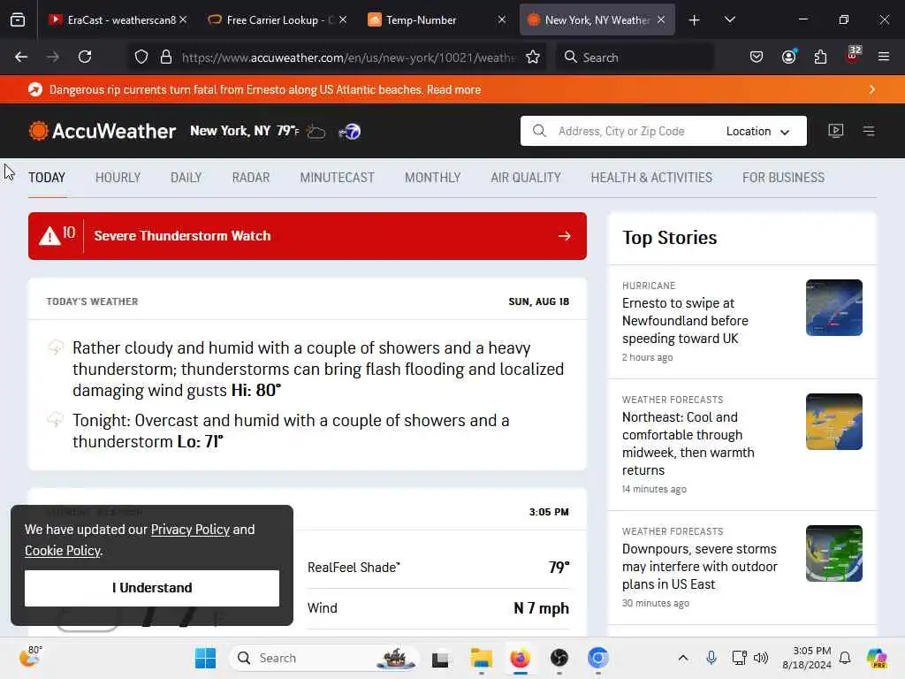Open OBS Studio from the taskbar
Image resolution: width=905 pixels, height=679 pixels.
tap(559, 658)
